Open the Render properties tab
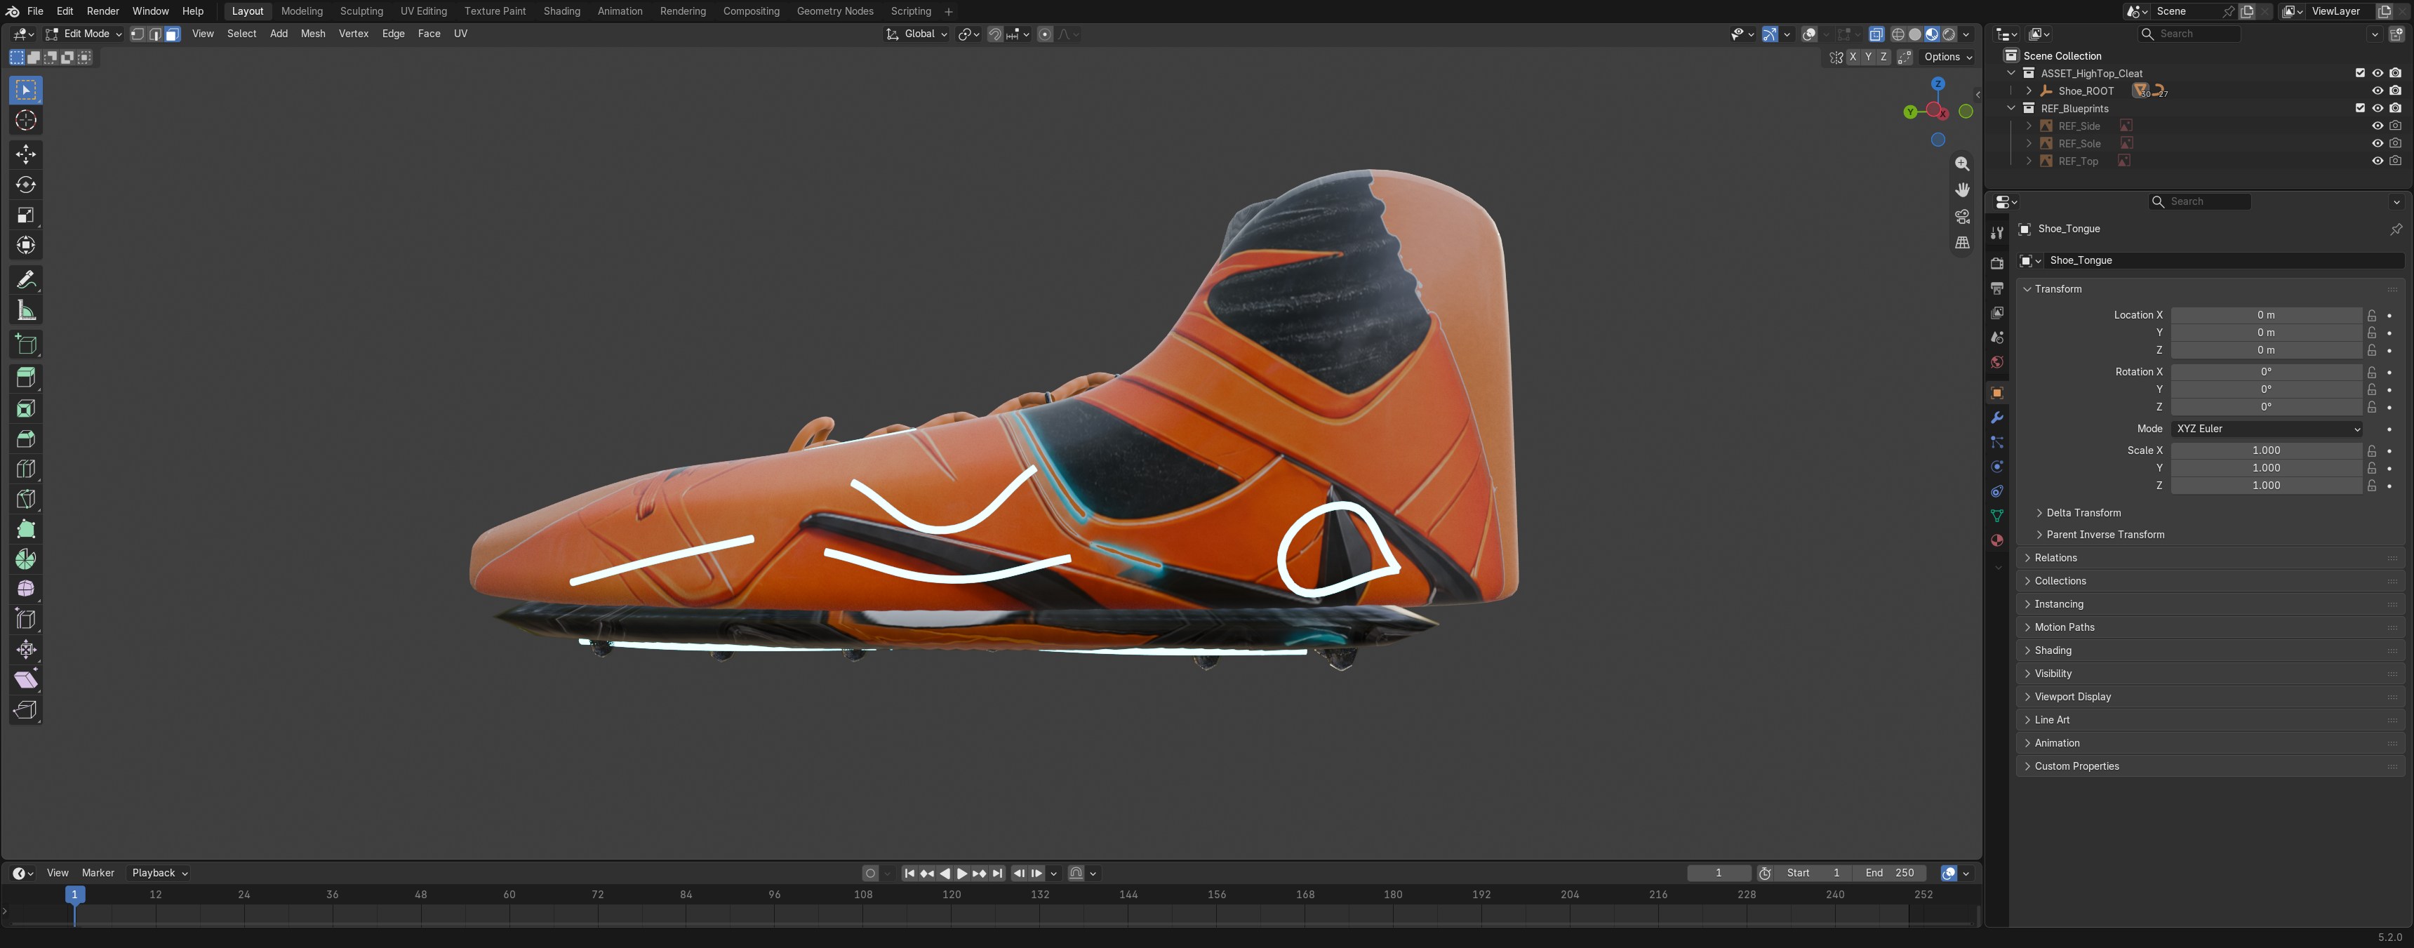Image resolution: width=2414 pixels, height=948 pixels. click(1997, 263)
